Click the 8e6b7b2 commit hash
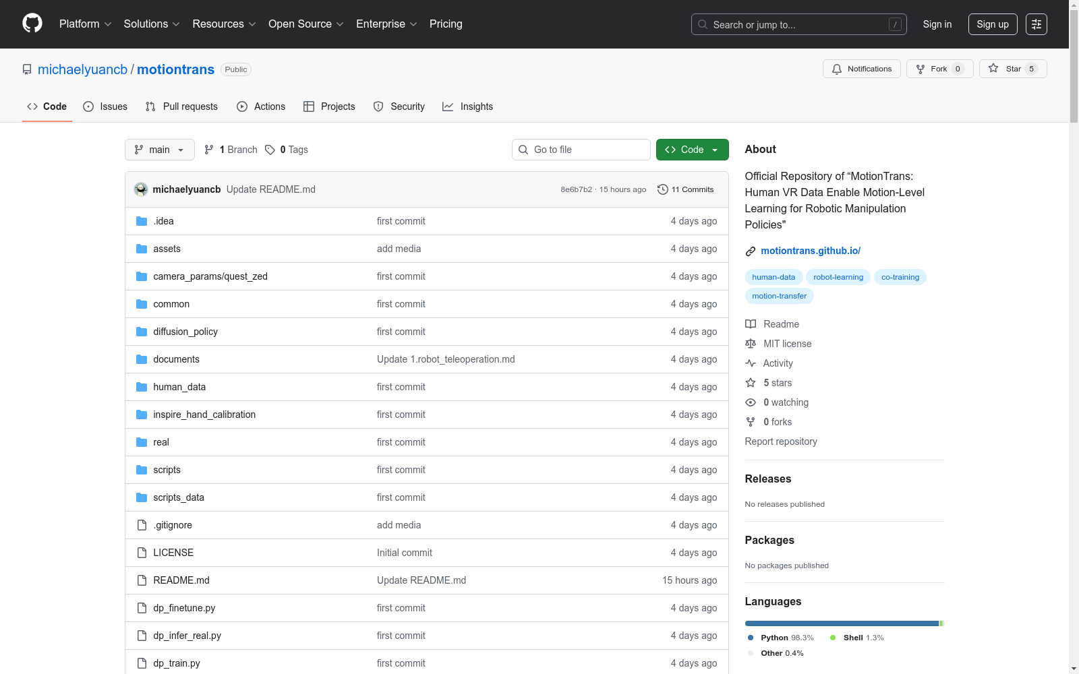 [576, 189]
